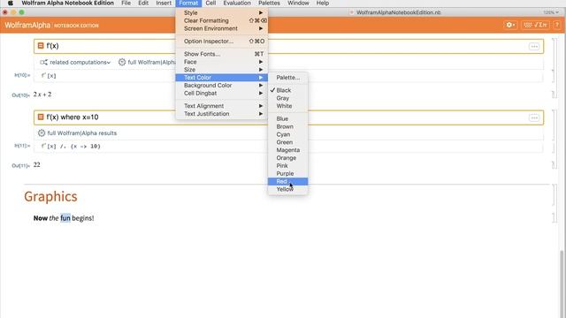Screen dimensions: 566x318
Task: Open the Palettes menu
Action: click(269, 3)
